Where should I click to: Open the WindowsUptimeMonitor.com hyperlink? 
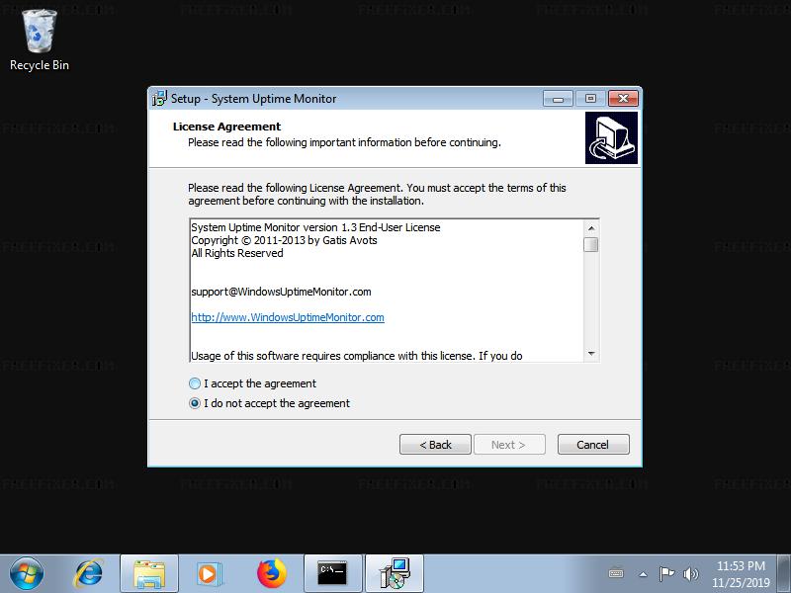pos(288,317)
